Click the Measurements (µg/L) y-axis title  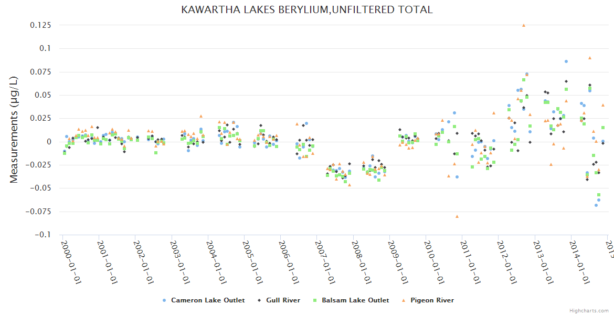click(14, 130)
